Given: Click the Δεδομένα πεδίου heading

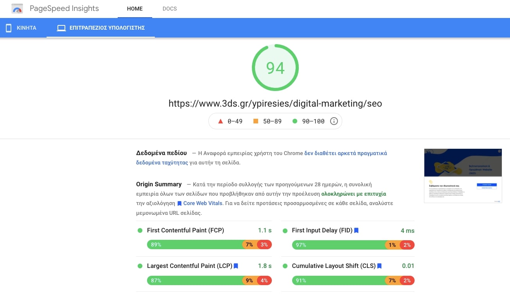Looking at the screenshot, I should 162,153.
